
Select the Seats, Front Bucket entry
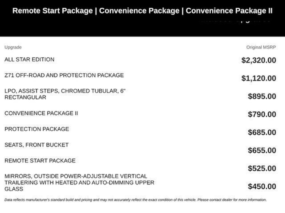tap(36, 145)
